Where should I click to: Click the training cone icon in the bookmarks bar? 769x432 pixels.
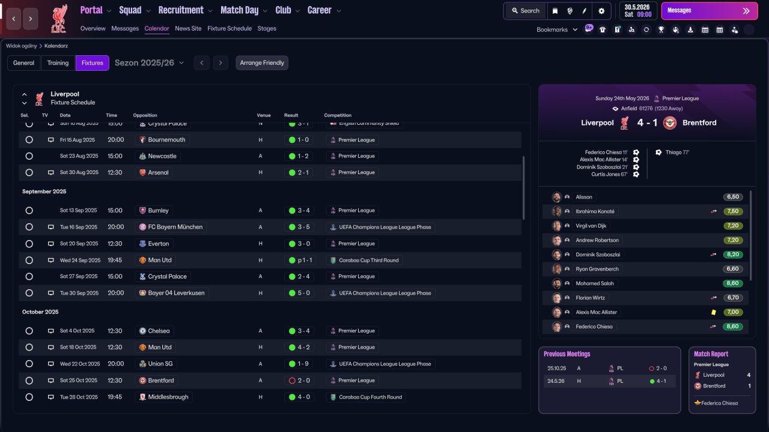(x=691, y=29)
